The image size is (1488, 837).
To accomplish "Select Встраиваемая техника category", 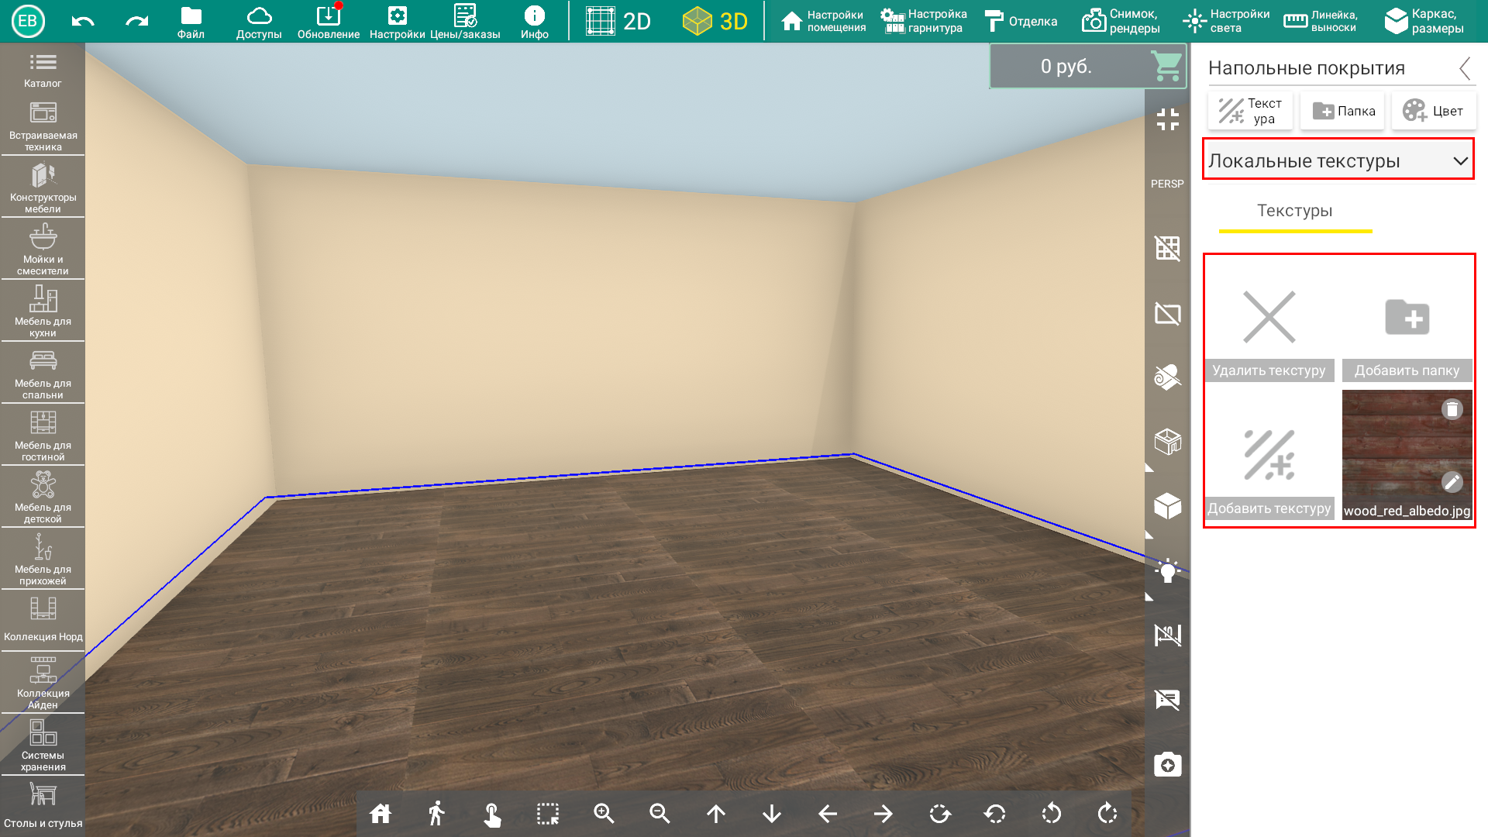I will (43, 126).
